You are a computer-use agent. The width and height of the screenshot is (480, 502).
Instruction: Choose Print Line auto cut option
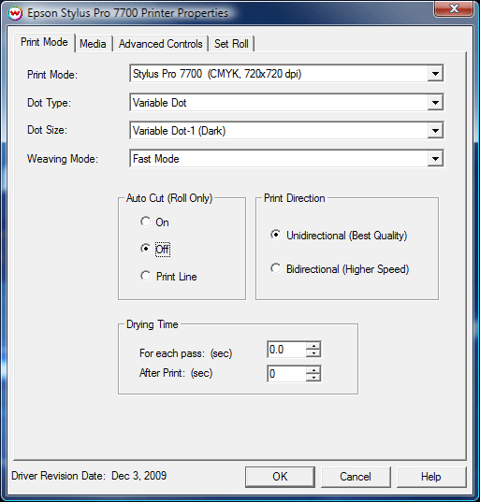coord(145,276)
